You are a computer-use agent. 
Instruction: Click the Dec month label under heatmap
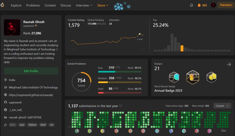pos(224,131)
